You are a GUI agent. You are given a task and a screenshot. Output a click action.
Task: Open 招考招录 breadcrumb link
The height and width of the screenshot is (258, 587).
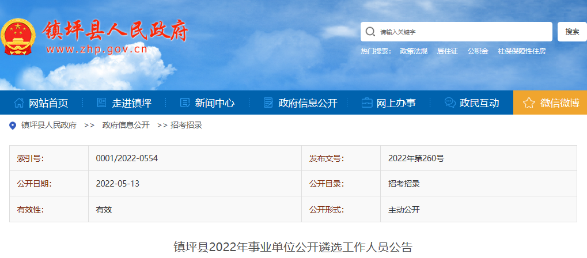click(186, 125)
